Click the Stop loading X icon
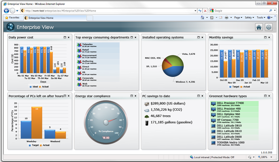 point(205,11)
